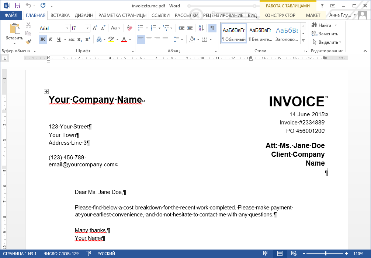Center-align the paragraph
The width and height of the screenshot is (371, 258).
point(149,39)
